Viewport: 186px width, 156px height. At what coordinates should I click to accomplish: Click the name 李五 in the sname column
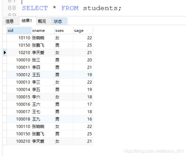36,89
